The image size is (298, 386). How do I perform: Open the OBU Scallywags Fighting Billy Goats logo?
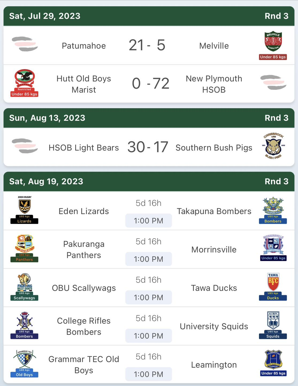pyautogui.click(x=24, y=287)
